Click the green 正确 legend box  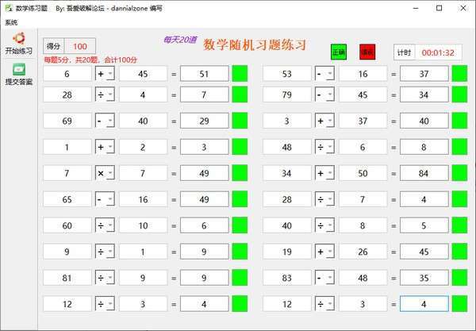[x=339, y=52]
